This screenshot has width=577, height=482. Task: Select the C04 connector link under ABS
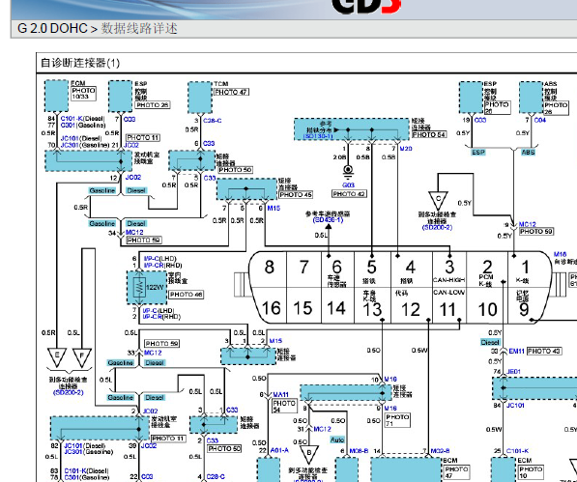pos(540,120)
